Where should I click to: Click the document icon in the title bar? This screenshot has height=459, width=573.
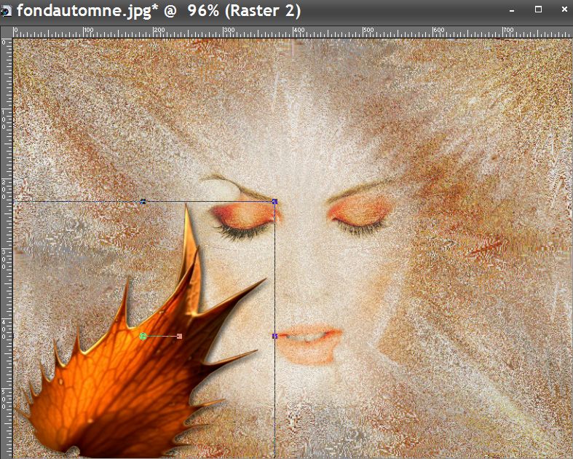(x=7, y=12)
